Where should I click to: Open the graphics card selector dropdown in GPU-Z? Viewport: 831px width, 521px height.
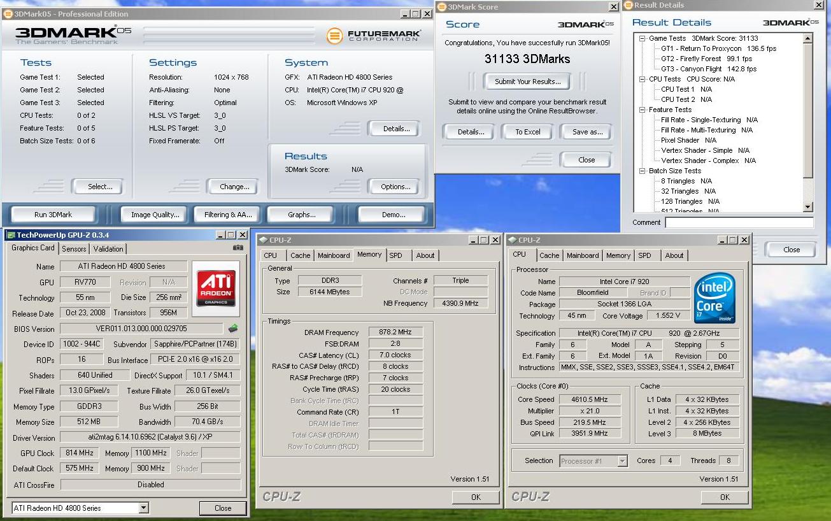[143, 508]
